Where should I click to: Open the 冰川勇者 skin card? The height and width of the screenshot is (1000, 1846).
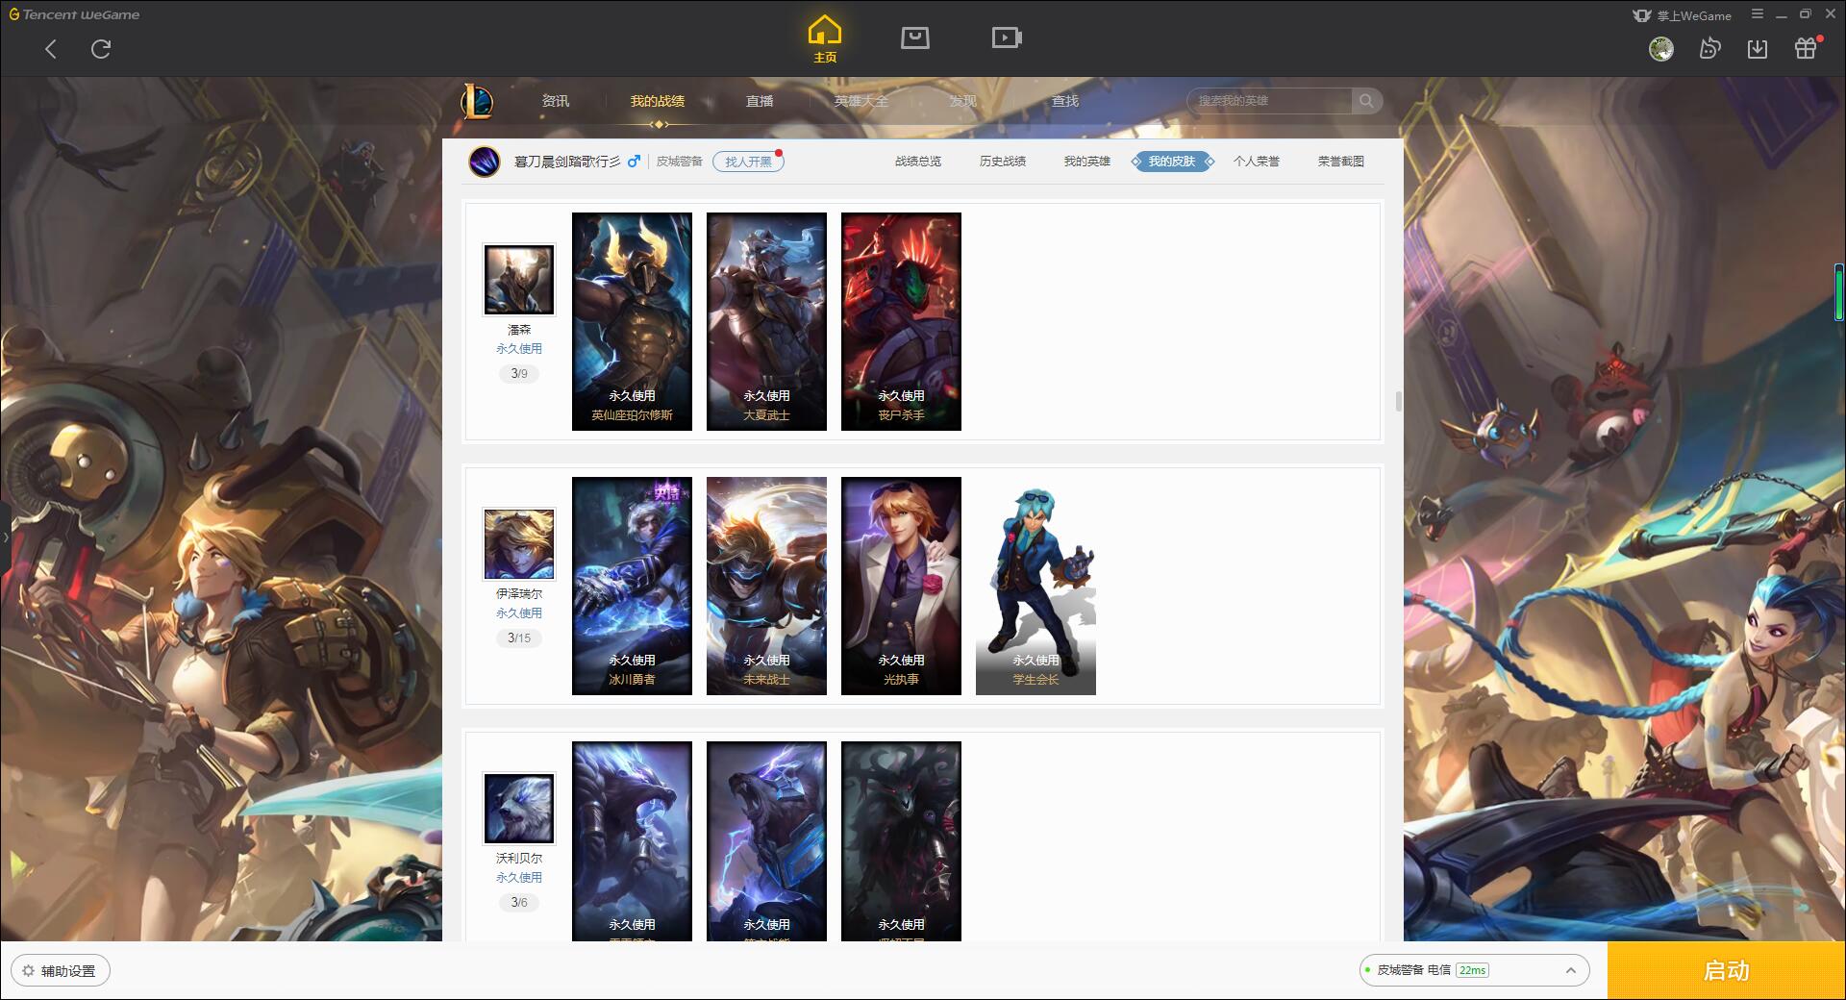(632, 586)
